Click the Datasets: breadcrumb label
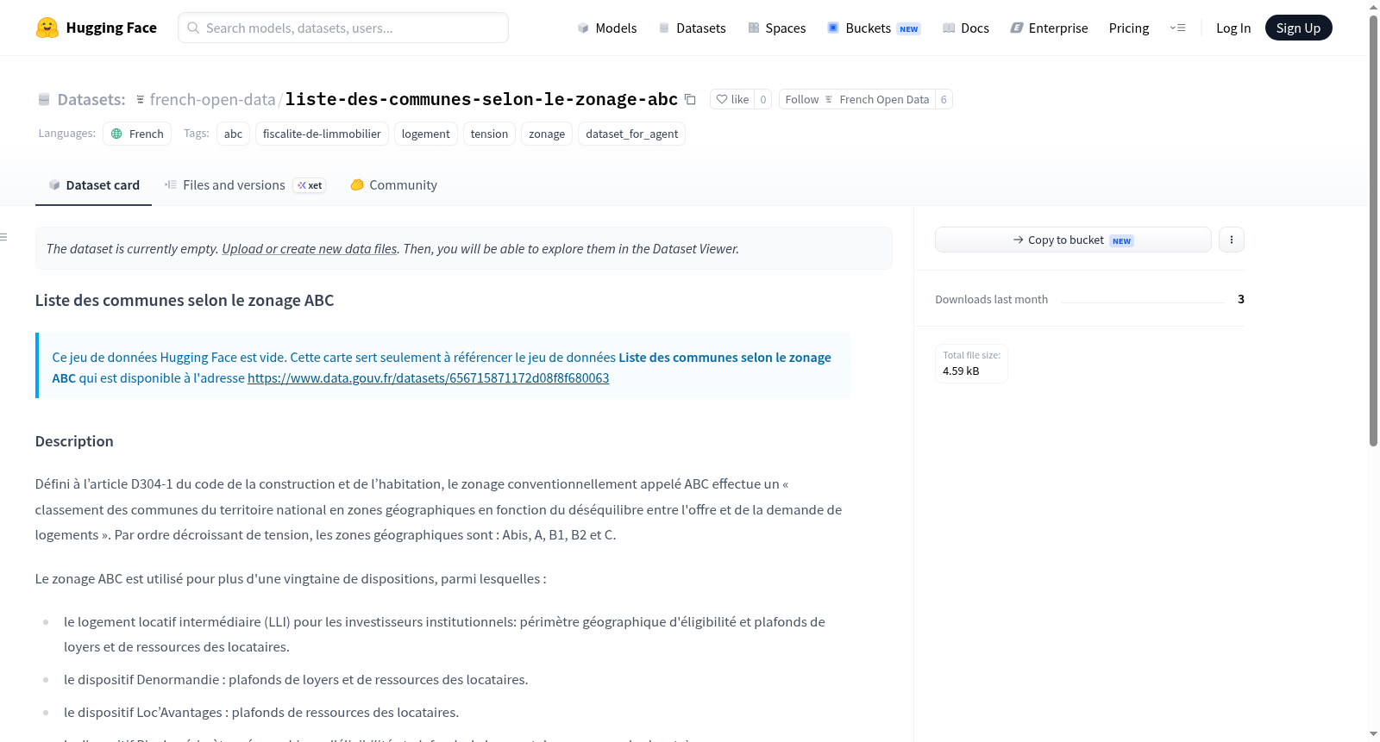The image size is (1380, 742). pyautogui.click(x=91, y=99)
